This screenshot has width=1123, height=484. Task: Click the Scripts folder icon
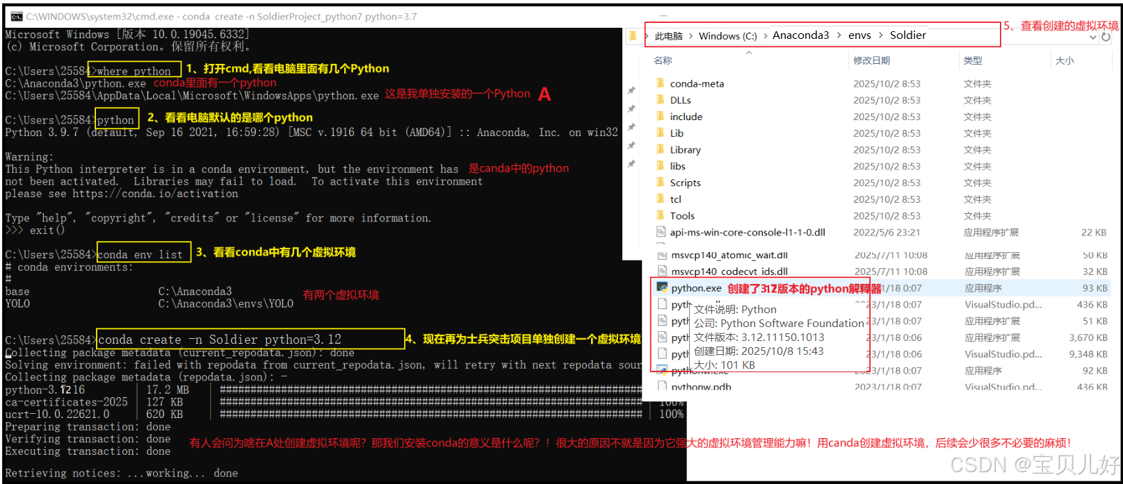(661, 183)
